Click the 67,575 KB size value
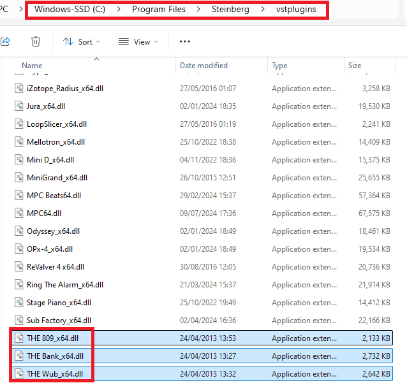The height and width of the screenshot is (383, 407). [374, 213]
